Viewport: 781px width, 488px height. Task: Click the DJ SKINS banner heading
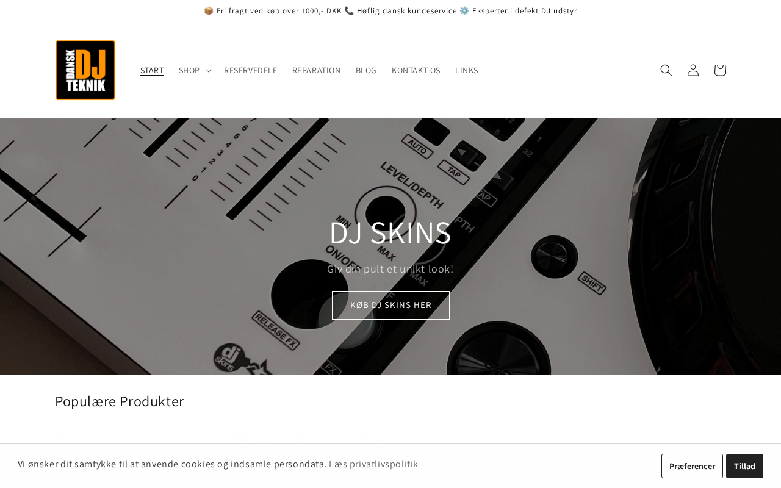tap(390, 232)
